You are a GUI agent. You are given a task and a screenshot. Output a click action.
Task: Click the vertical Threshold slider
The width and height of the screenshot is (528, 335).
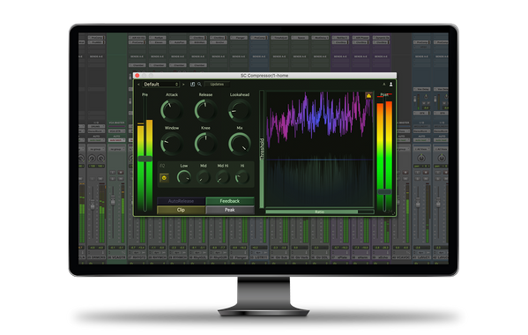[x=261, y=149]
